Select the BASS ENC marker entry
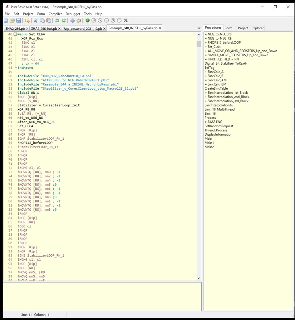The image size is (295, 320). [214, 122]
